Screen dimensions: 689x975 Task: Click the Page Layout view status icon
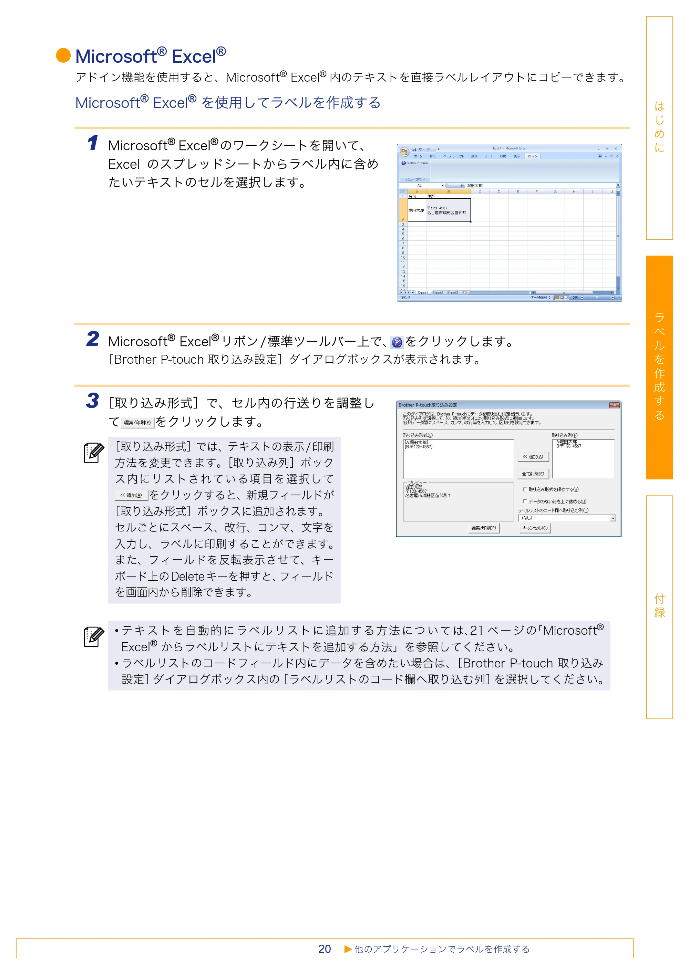pos(562,298)
